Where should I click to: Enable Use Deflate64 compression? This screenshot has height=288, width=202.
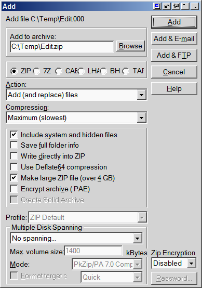(14, 167)
